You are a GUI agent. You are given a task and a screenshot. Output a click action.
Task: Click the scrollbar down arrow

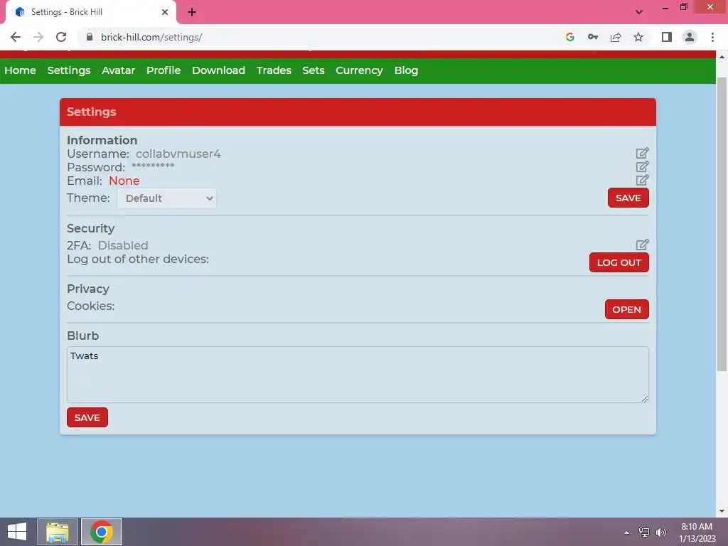[722, 511]
